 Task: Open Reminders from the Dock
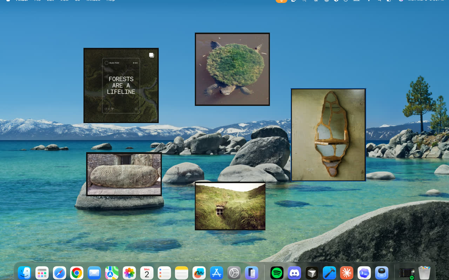coord(164,273)
